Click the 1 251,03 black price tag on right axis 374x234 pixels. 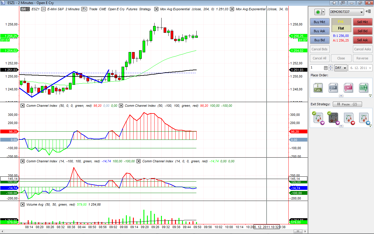pyautogui.click(x=298, y=70)
